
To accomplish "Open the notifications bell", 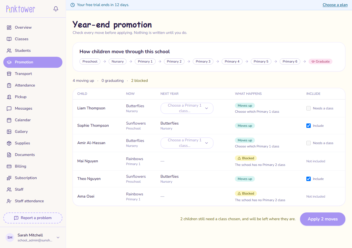I will pyautogui.click(x=56, y=9).
